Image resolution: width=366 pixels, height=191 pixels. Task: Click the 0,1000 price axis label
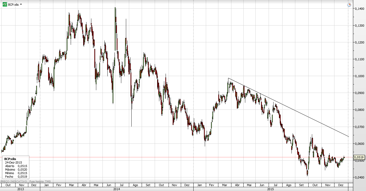click(x=359, y=76)
